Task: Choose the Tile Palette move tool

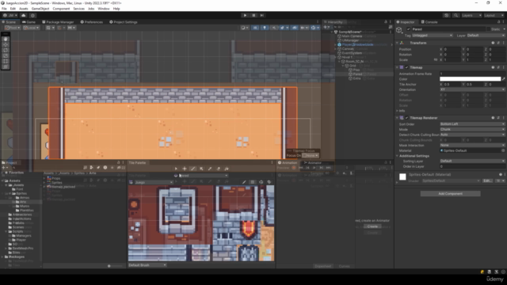Action: pos(185,169)
